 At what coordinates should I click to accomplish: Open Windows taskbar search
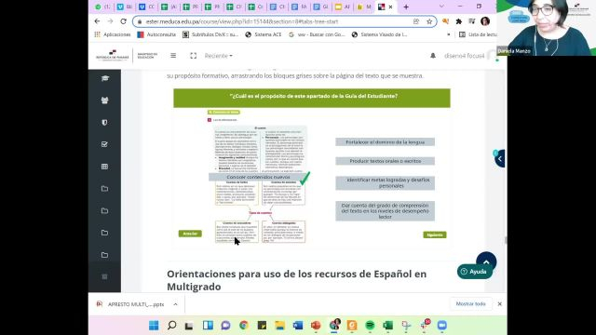coord(171,326)
